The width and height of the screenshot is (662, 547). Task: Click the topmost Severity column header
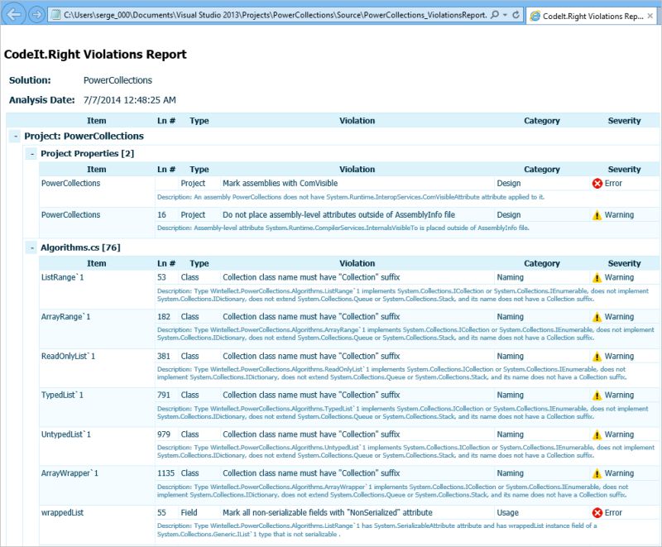(x=625, y=121)
